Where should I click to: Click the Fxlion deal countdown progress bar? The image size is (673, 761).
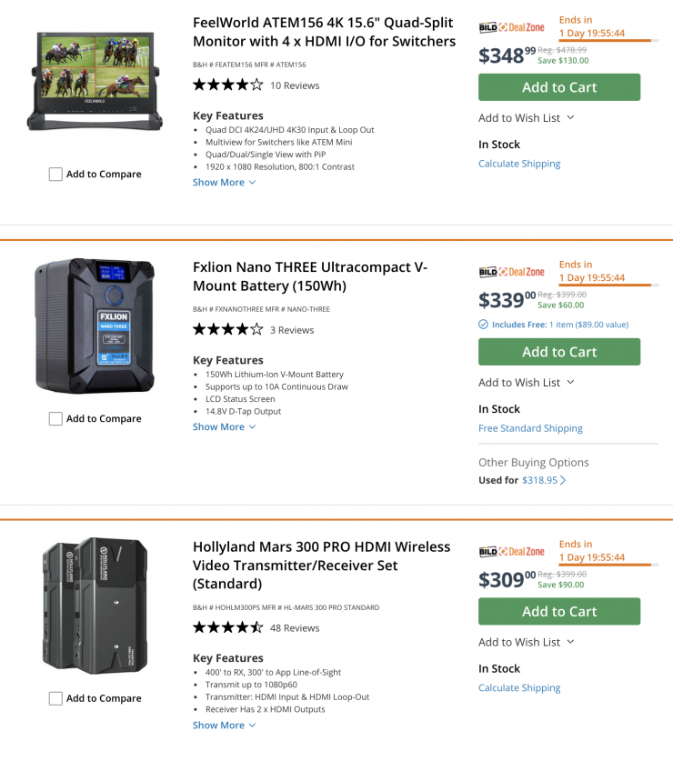pos(605,285)
